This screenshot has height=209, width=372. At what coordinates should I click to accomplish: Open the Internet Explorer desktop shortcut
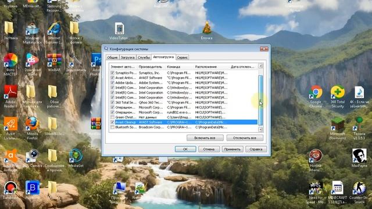[x=54, y=33]
